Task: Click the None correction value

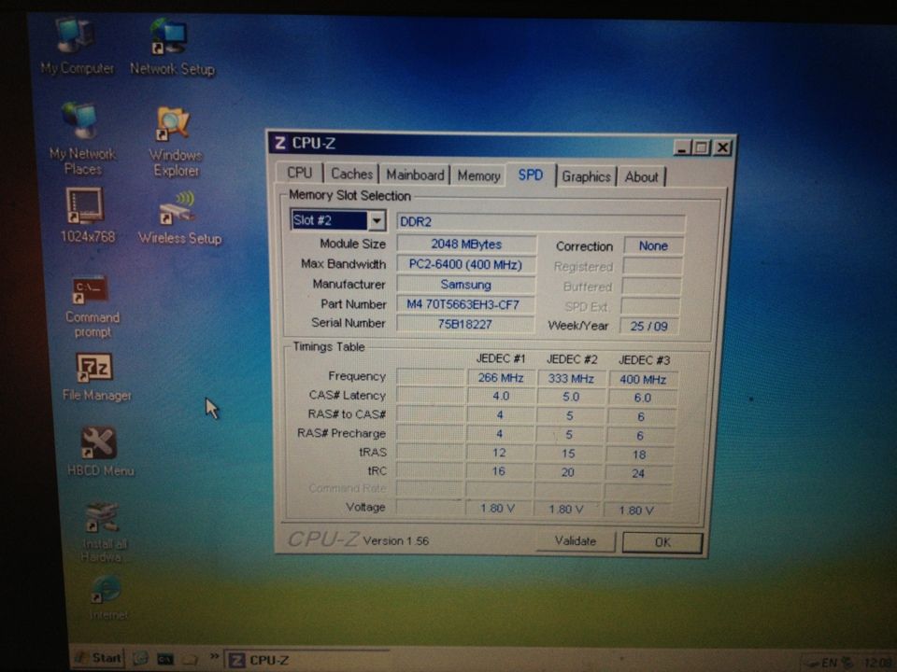Action: tap(653, 245)
